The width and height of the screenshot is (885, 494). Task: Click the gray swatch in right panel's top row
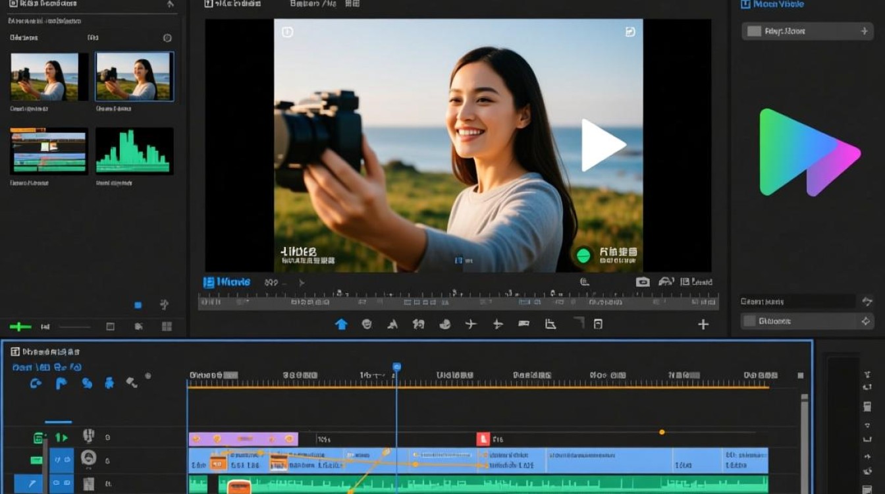tap(754, 31)
